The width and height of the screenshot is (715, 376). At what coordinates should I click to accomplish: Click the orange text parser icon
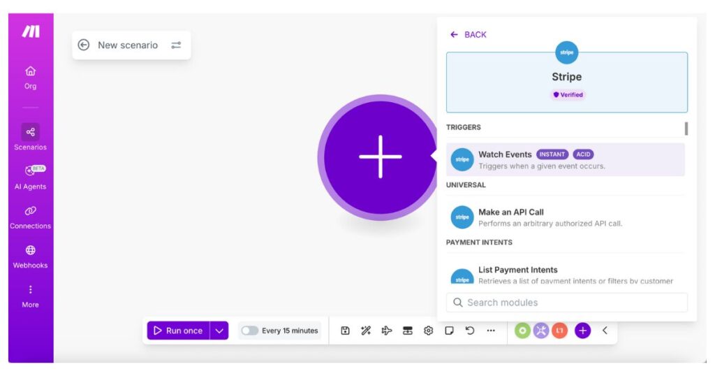coord(559,331)
